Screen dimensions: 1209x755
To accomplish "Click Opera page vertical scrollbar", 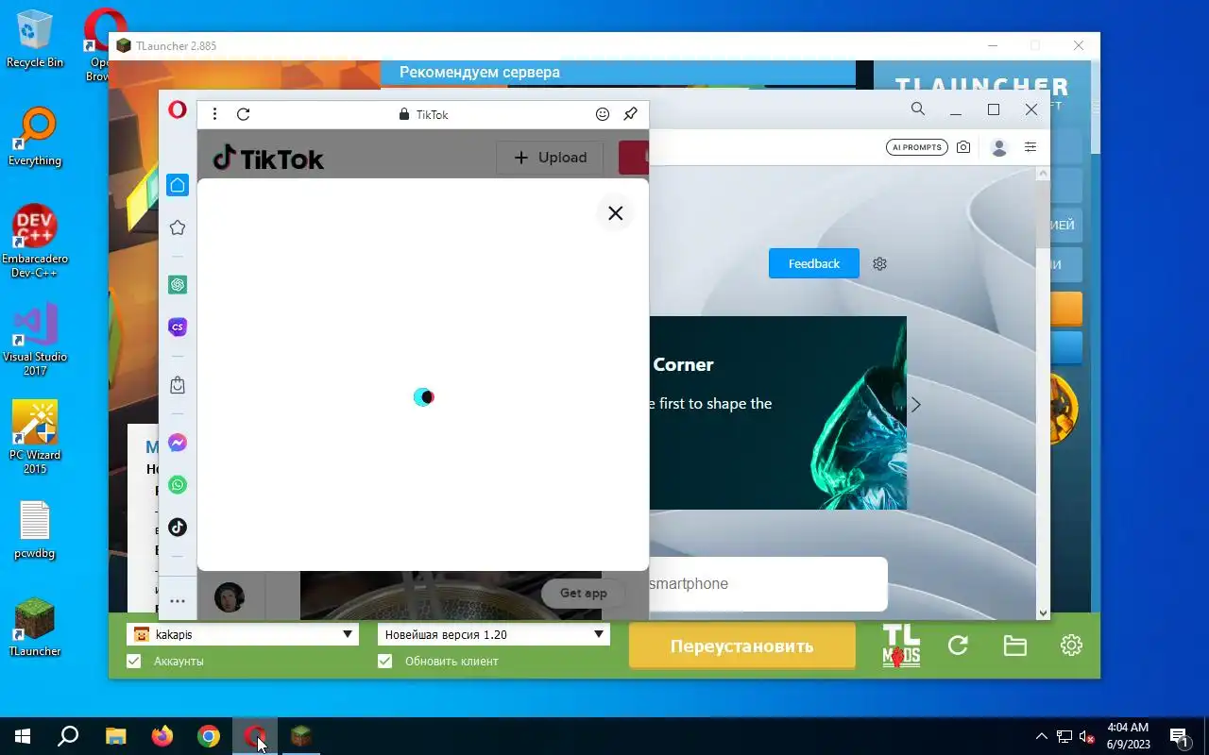I will pos(1043,393).
